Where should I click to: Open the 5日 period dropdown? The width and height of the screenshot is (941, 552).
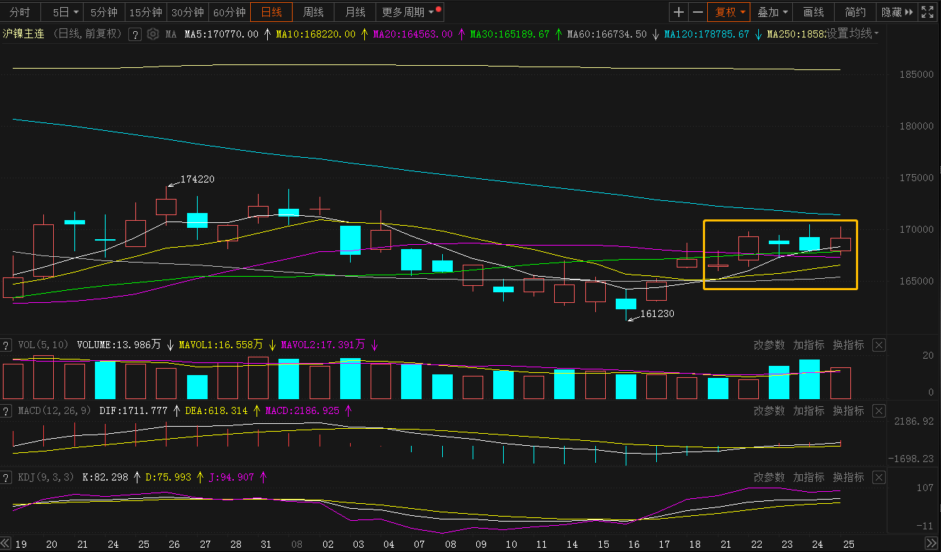click(65, 12)
